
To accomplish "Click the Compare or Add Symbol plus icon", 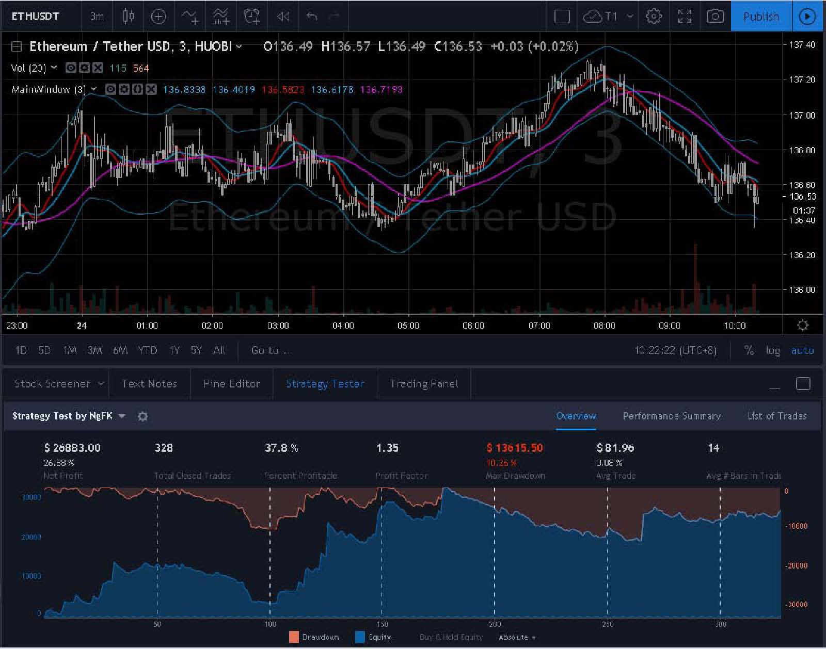I will click(158, 17).
